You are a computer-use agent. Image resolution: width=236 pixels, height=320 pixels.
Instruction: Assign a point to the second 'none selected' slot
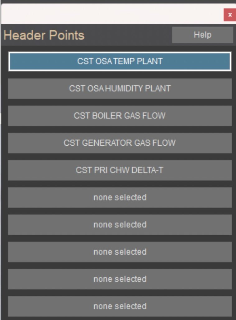pos(120,225)
